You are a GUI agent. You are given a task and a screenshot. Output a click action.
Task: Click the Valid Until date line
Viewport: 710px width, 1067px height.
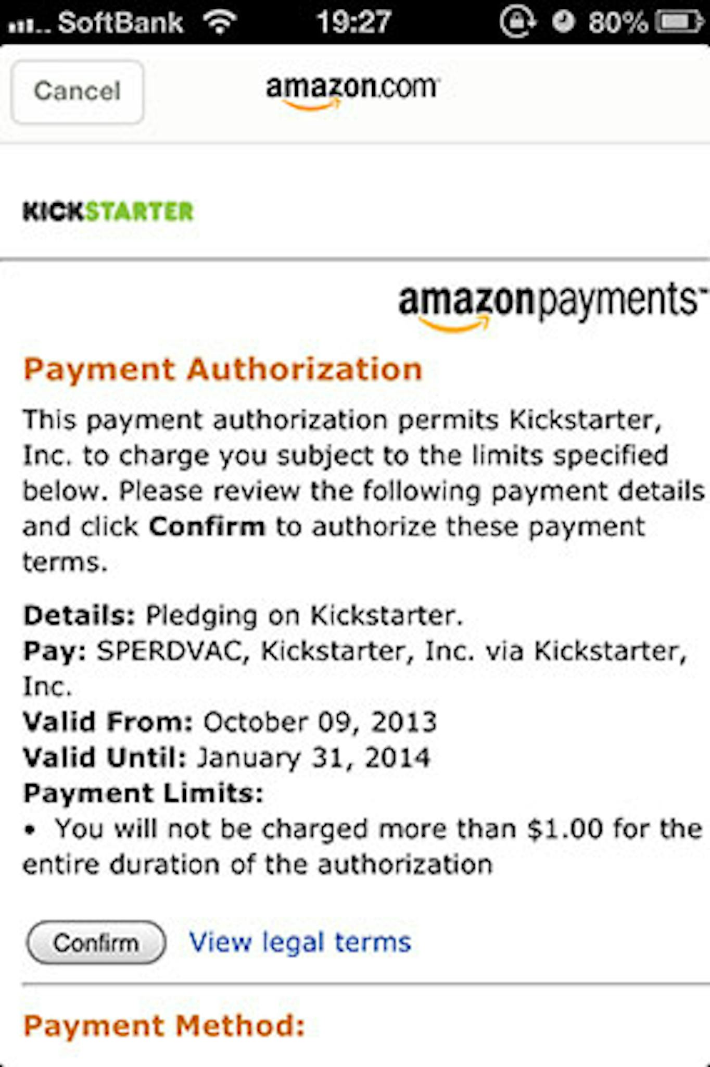[x=226, y=758]
